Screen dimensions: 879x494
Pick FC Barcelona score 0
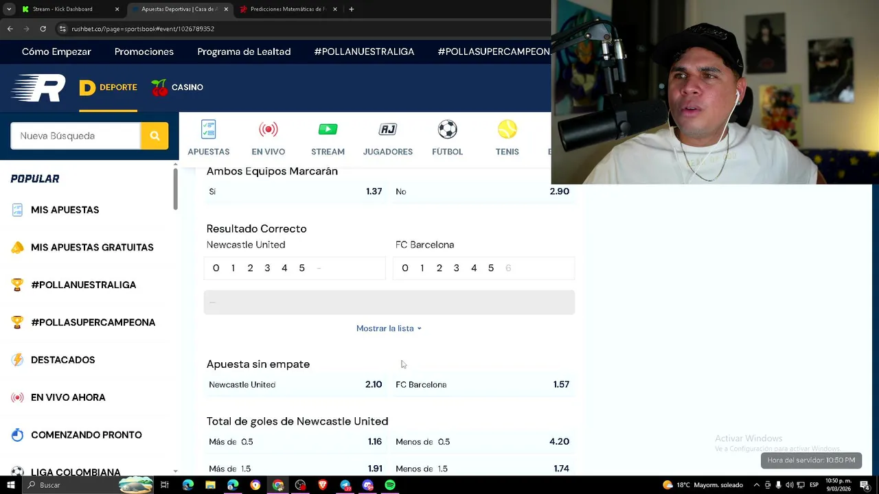pos(404,268)
